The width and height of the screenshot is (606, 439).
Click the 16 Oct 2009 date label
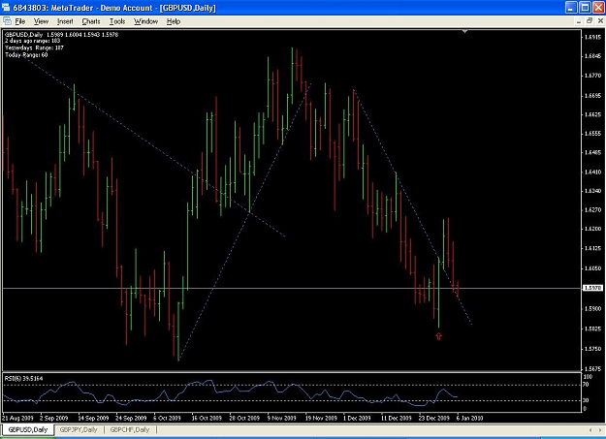point(207,418)
